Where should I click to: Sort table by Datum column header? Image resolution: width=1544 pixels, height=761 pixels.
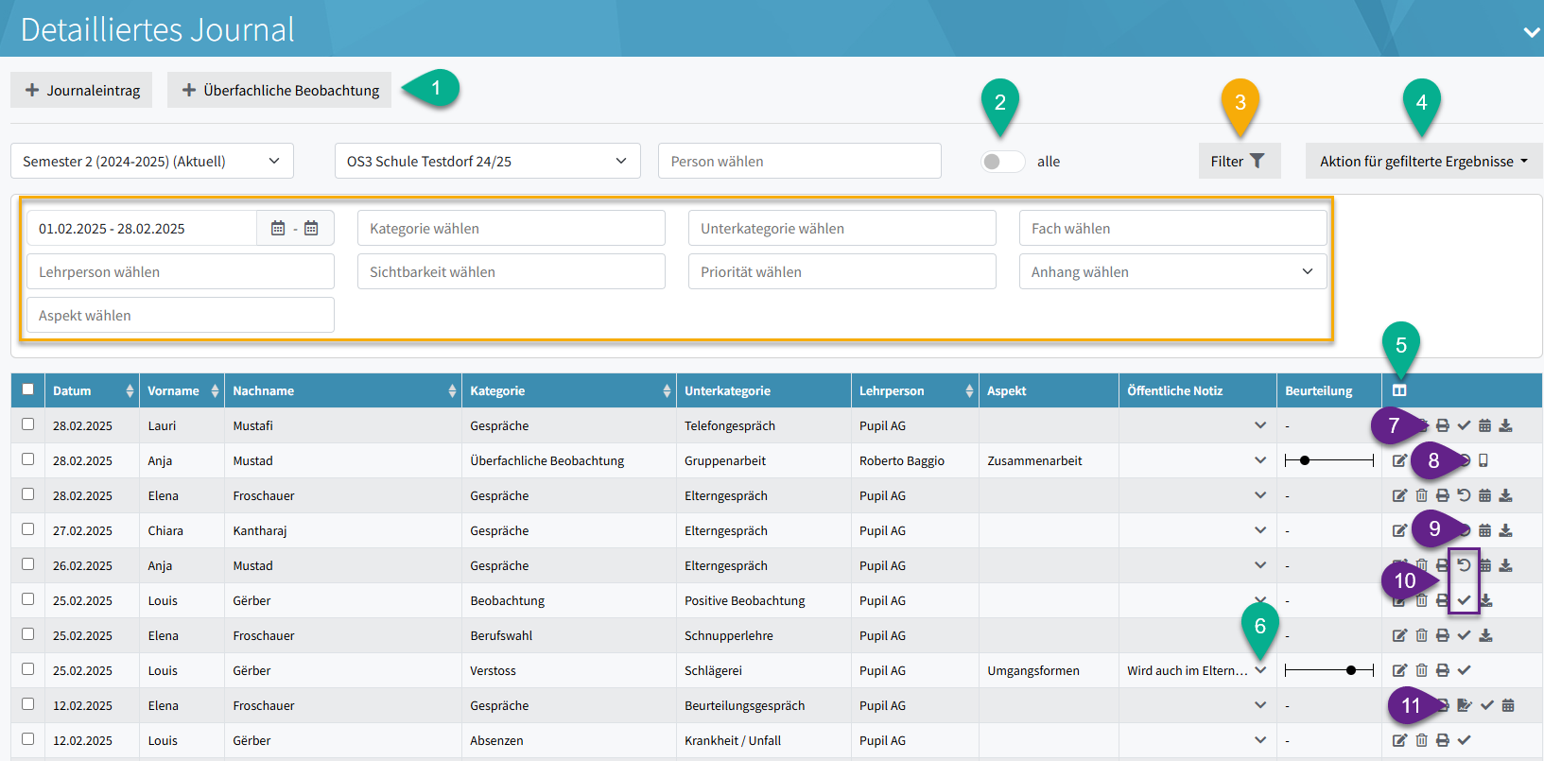(x=92, y=391)
